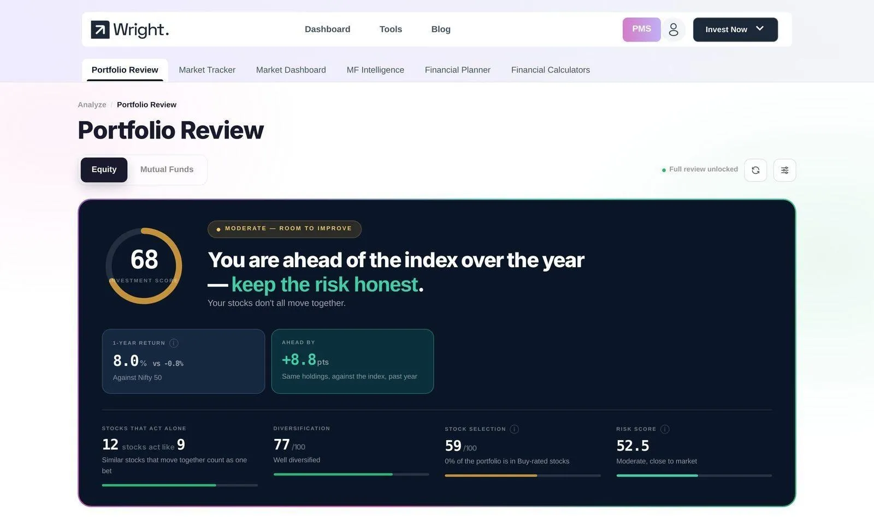Click info icon next to 1-Year Return
The width and height of the screenshot is (874, 518).
174,343
